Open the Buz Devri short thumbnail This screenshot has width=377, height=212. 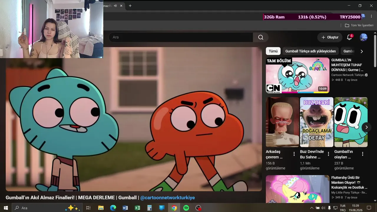[317, 122]
